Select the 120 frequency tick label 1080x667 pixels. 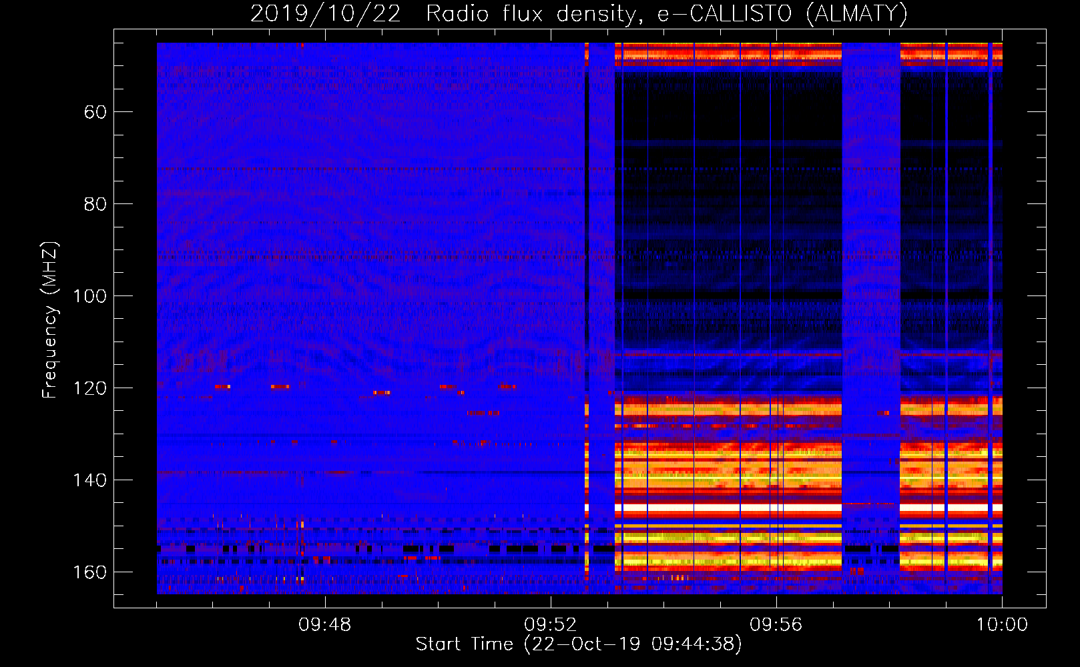pos(89,388)
